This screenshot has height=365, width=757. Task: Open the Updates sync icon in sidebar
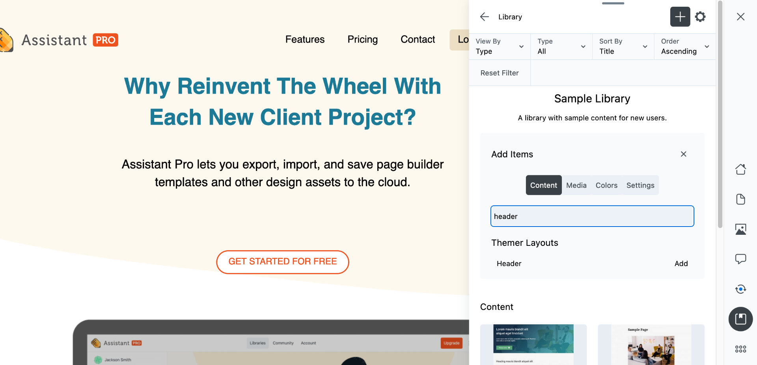coord(741,289)
